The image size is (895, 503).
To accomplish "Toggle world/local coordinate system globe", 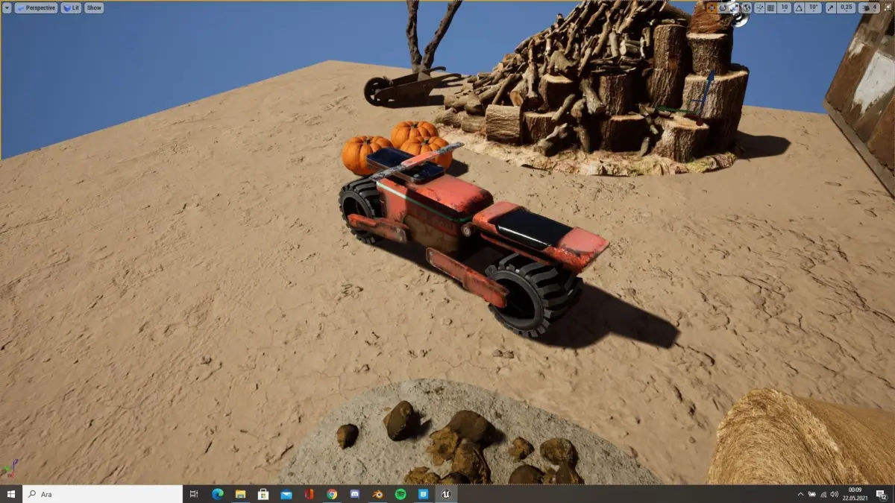I will (747, 7).
